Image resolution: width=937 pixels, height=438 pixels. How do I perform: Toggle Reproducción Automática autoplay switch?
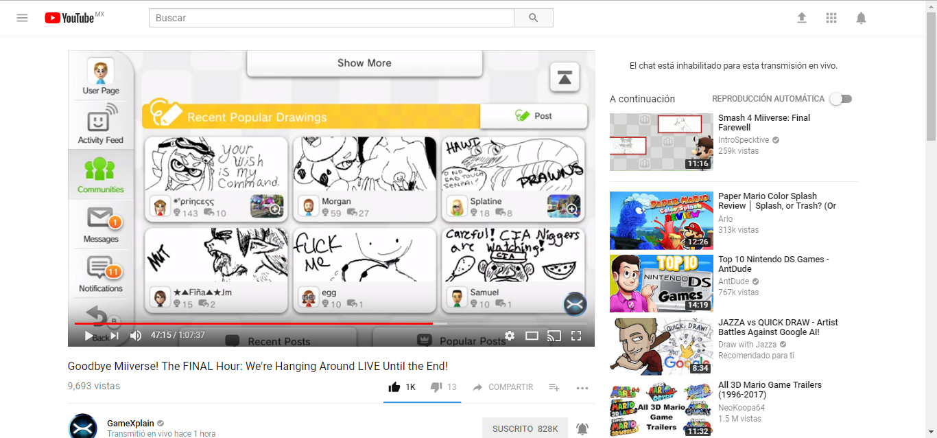(840, 99)
